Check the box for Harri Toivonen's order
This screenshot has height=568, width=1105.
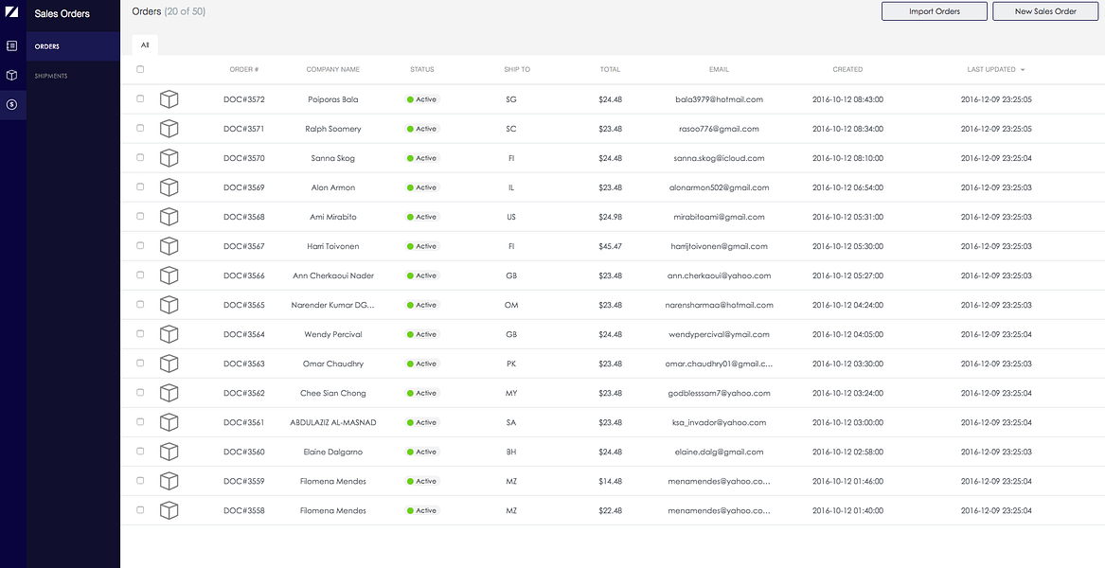click(140, 245)
